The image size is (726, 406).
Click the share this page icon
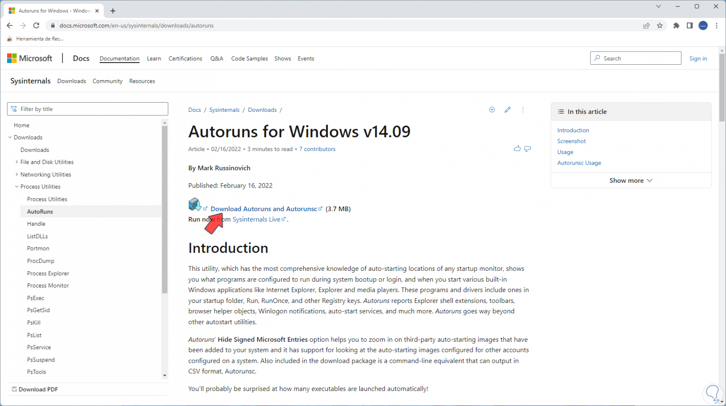646,26
